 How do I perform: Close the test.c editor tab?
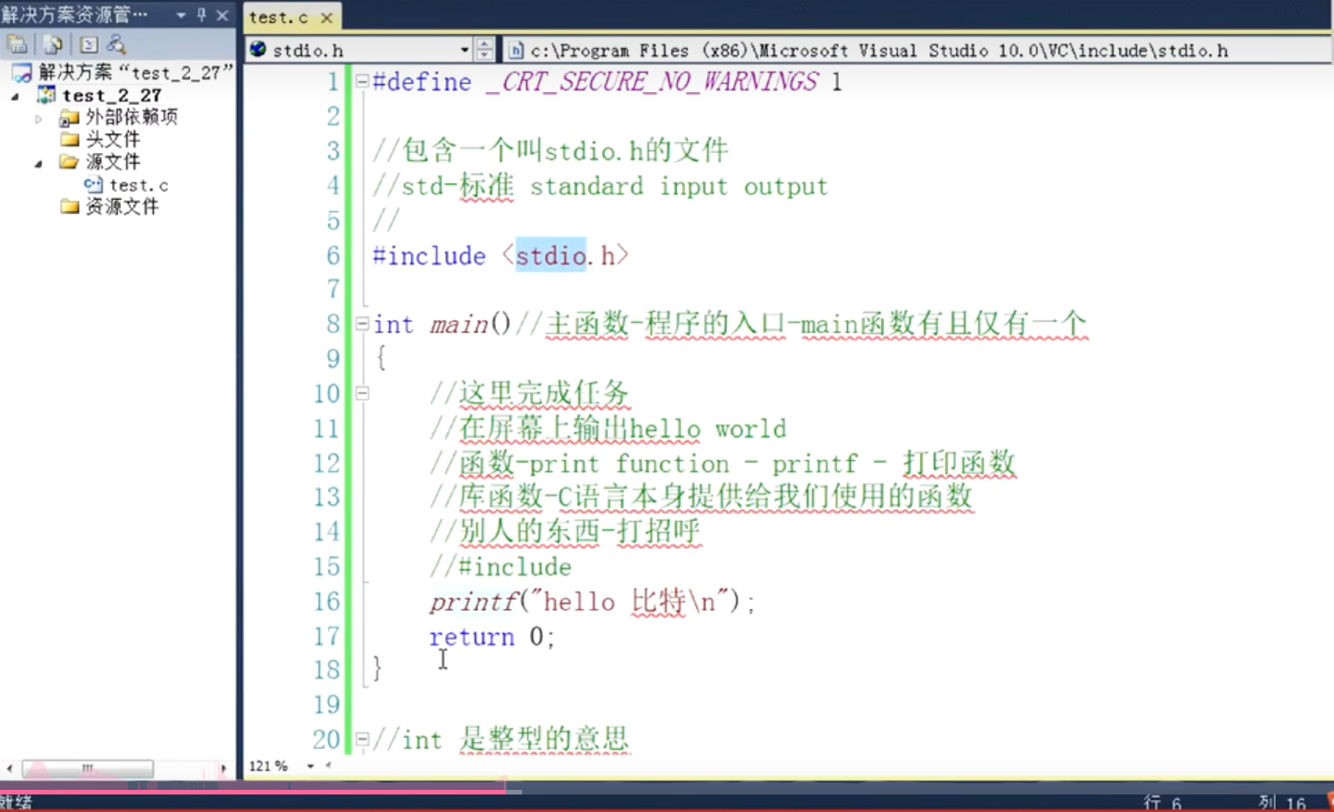[x=326, y=18]
